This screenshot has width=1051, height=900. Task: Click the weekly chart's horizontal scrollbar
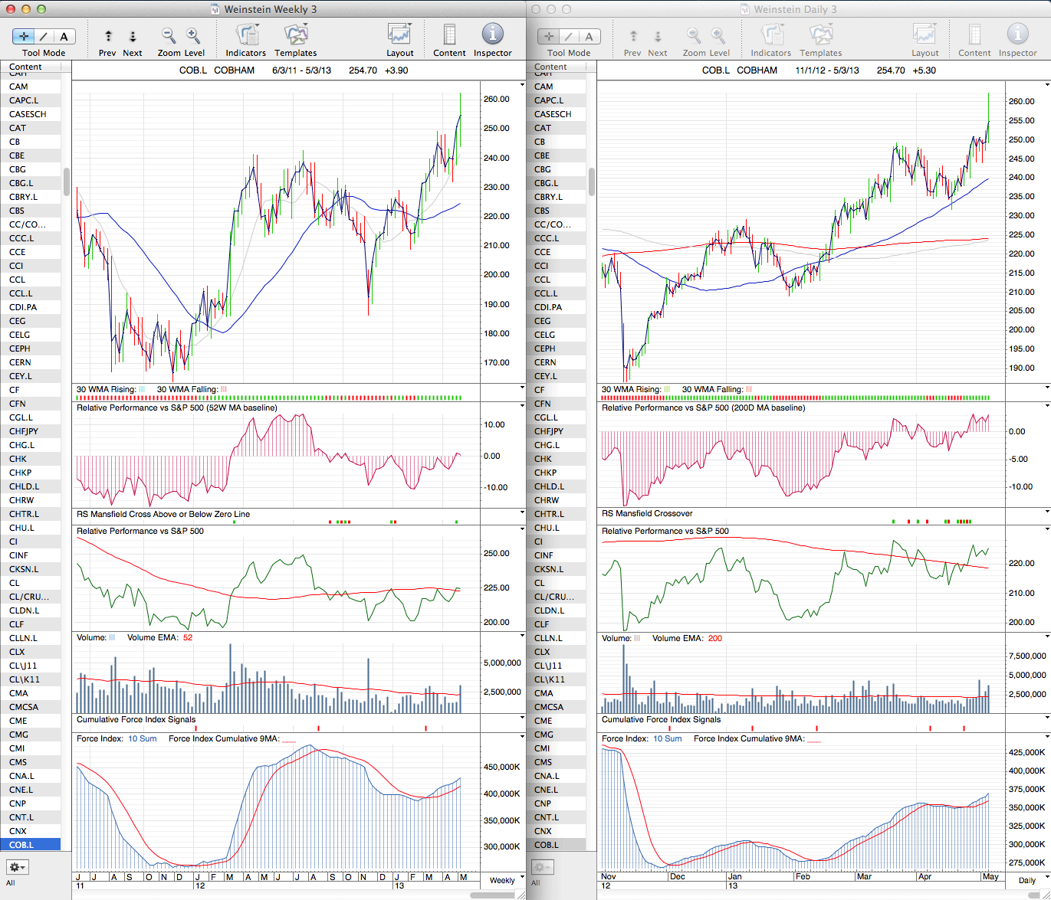pos(492,895)
